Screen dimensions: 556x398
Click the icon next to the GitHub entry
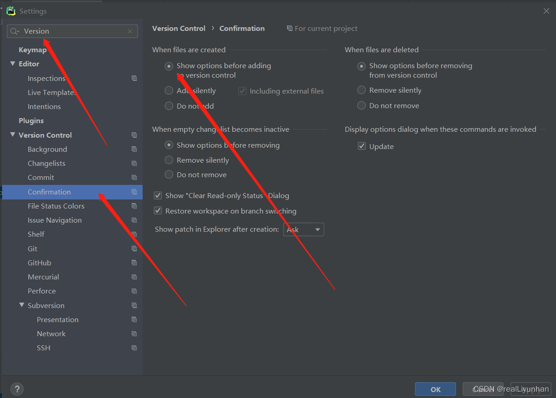[134, 263]
